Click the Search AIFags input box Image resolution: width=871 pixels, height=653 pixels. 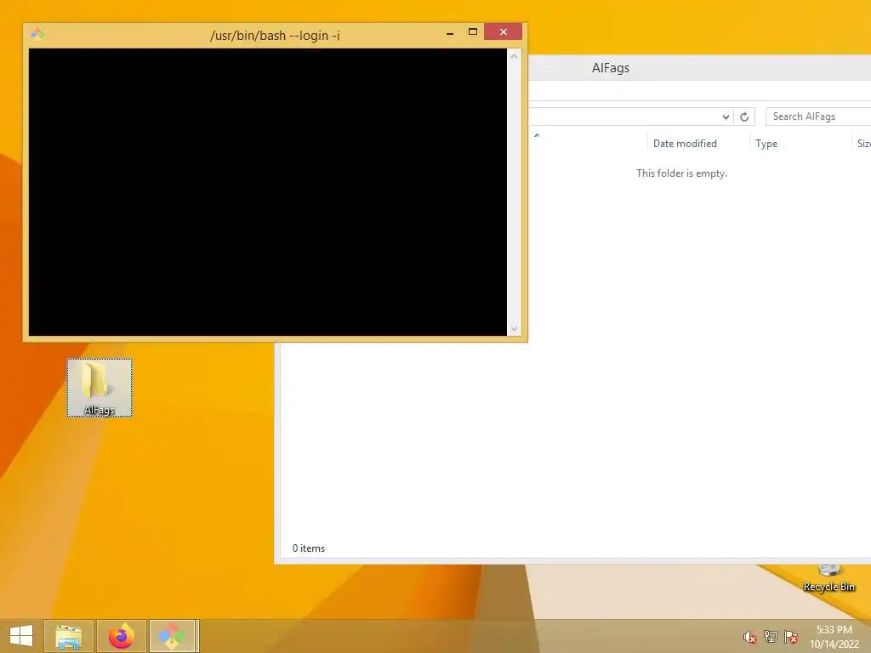817,116
